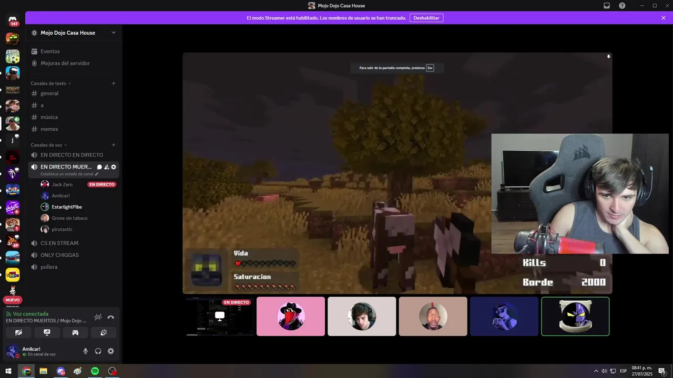Click the Deshabilitar button in banner
Image resolution: width=673 pixels, height=378 pixels.
click(426, 18)
